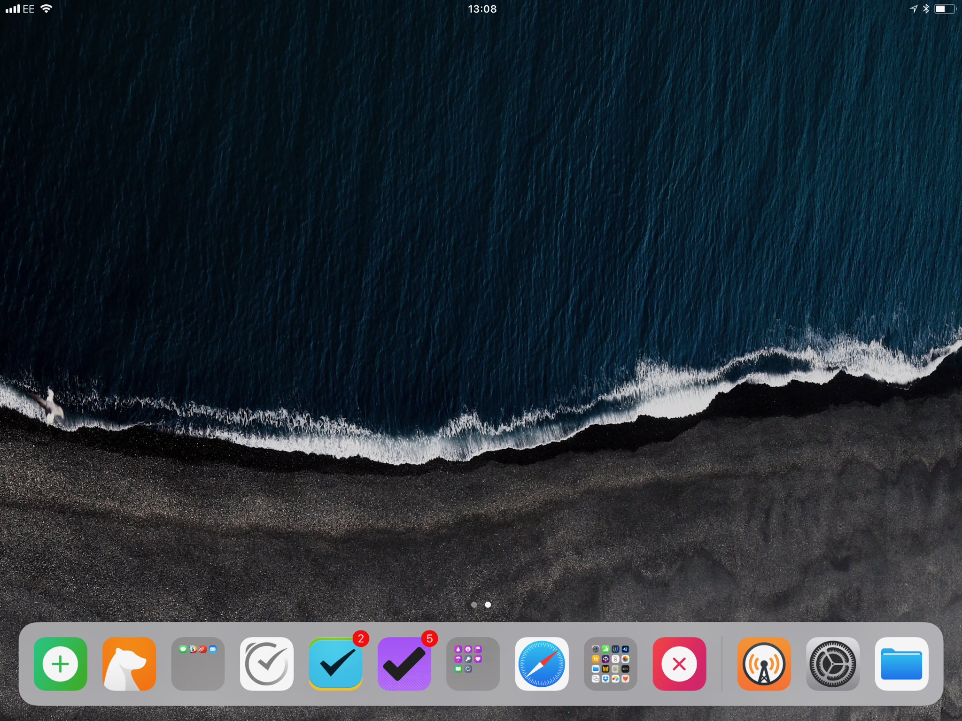
Task: Switch to the first home screen page dot
Action: click(x=474, y=605)
